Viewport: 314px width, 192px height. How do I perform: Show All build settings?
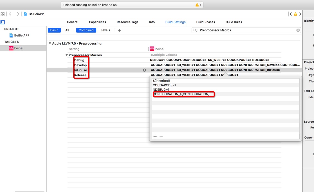point(67,30)
